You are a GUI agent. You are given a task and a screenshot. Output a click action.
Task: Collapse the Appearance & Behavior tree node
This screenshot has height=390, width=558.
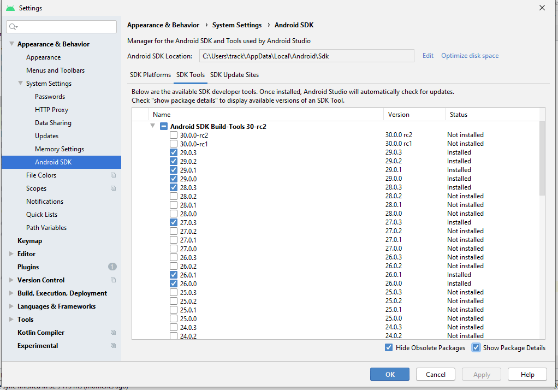(x=12, y=44)
